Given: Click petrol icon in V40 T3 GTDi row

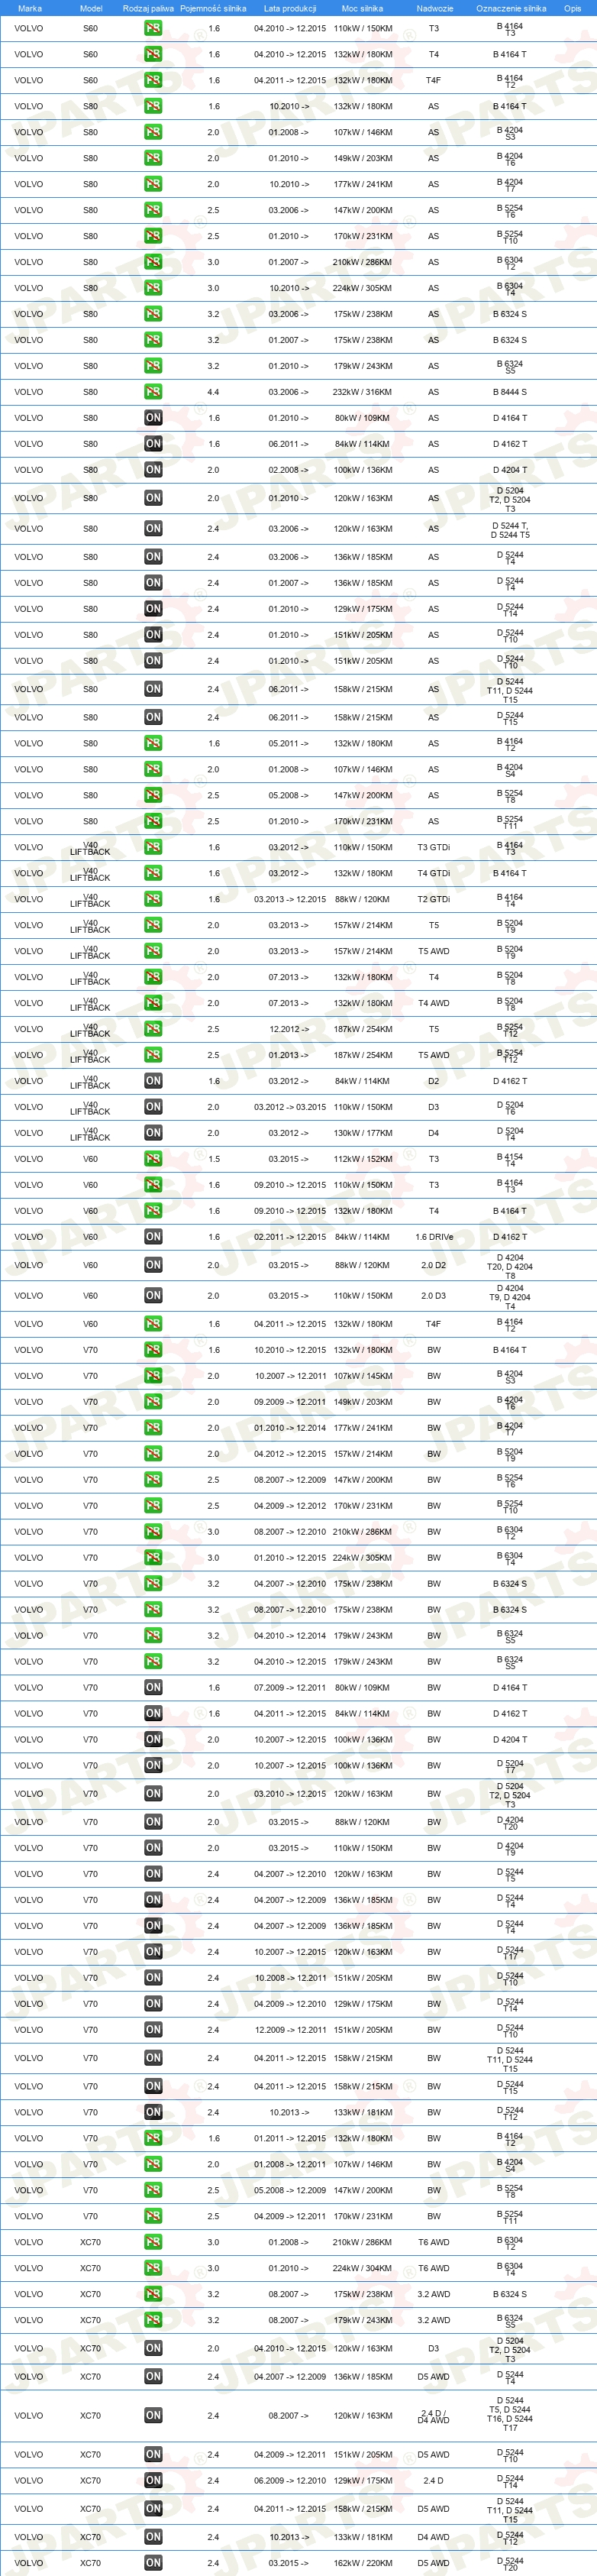Looking at the screenshot, I should tap(153, 847).
